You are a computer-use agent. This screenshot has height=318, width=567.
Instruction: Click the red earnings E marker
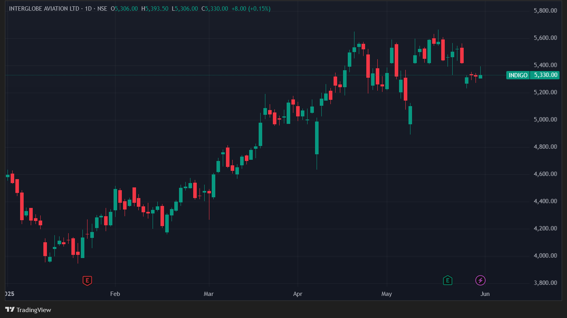pyautogui.click(x=87, y=281)
